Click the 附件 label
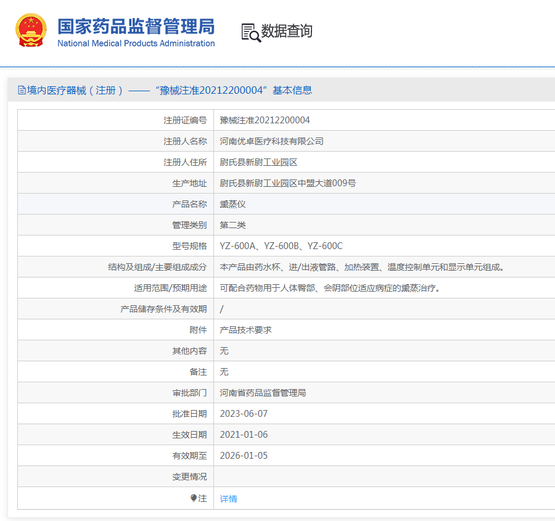This screenshot has width=555, height=521. click(x=198, y=330)
